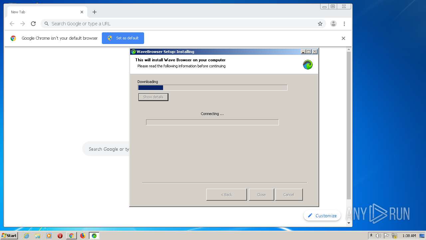This screenshot has width=426, height=240.
Task: Click the "Connecting ..." status text
Action: 212,114
